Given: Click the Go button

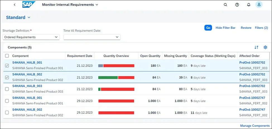Looking at the screenshot, I should point(208,28).
